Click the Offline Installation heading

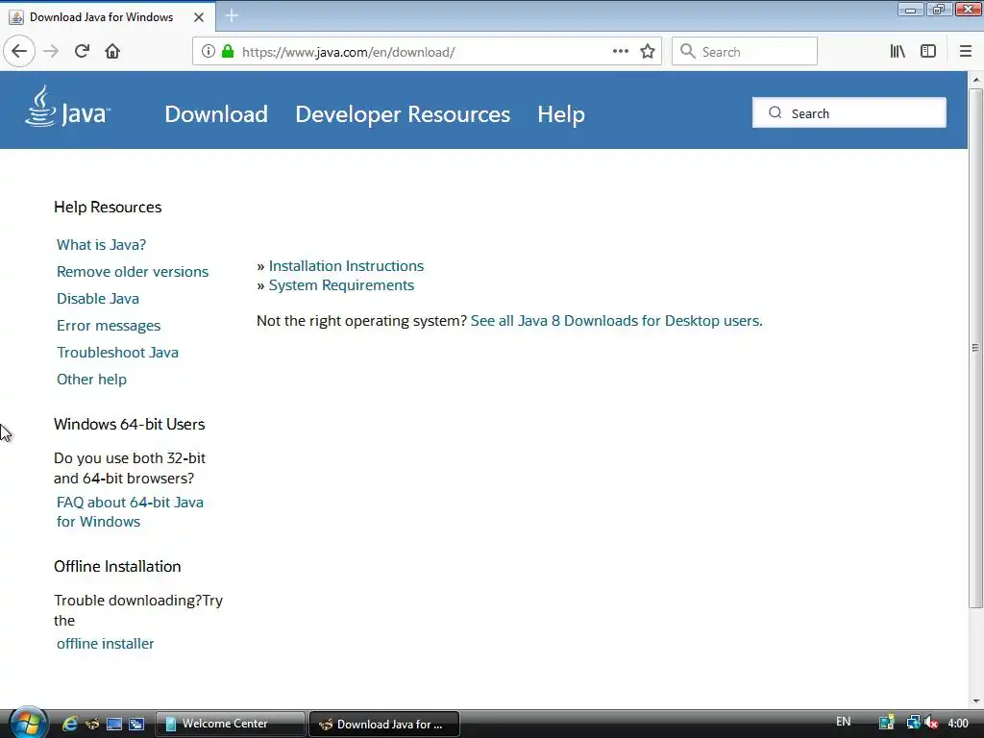tap(117, 567)
